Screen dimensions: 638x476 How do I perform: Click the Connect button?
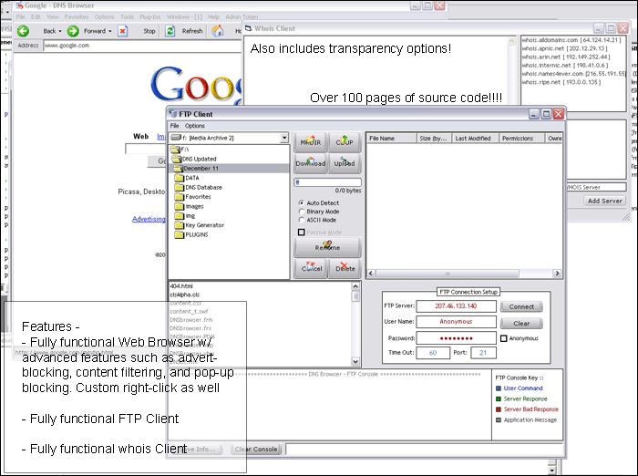coord(522,306)
